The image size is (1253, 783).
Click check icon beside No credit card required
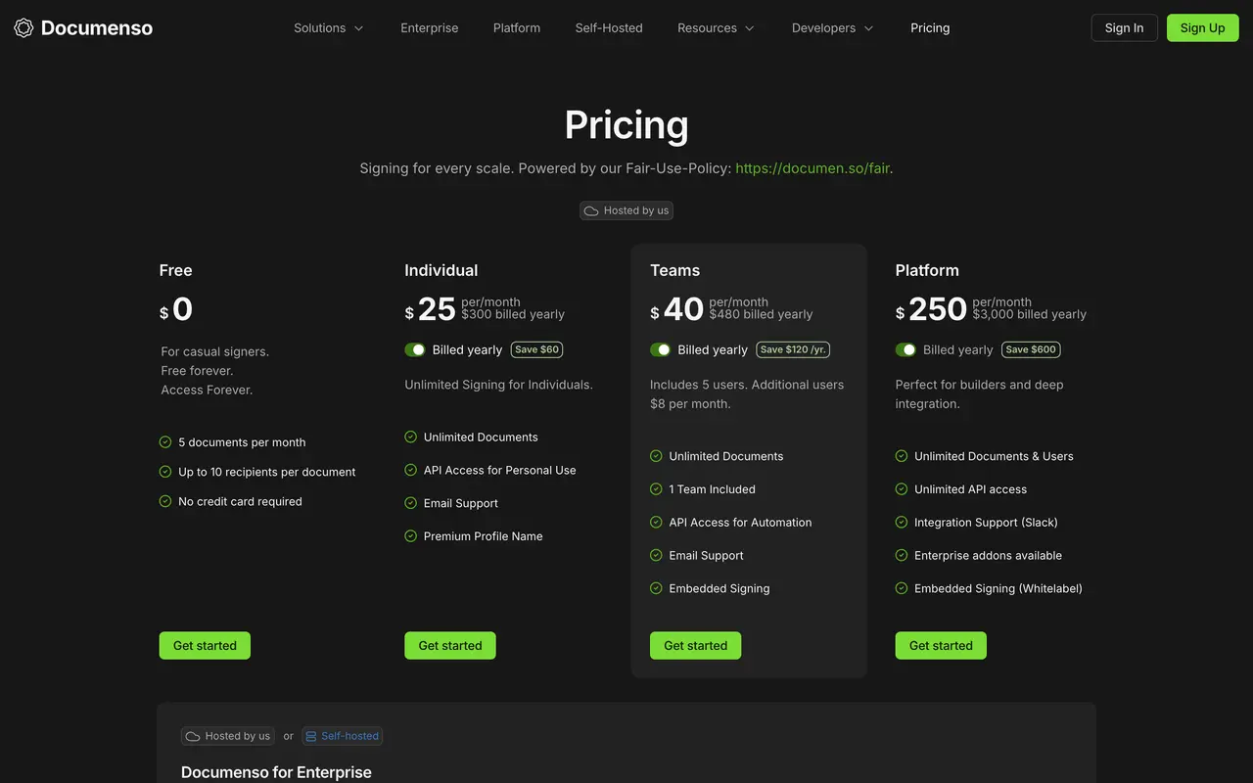(x=165, y=501)
